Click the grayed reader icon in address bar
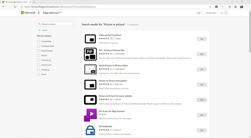The height and width of the screenshot is (138, 251). pyautogui.click(x=222, y=7)
